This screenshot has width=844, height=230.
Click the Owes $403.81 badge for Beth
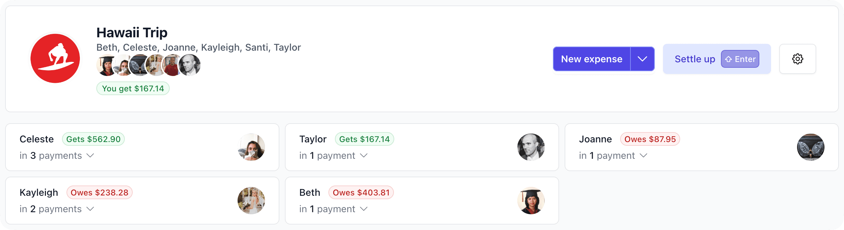[361, 192]
